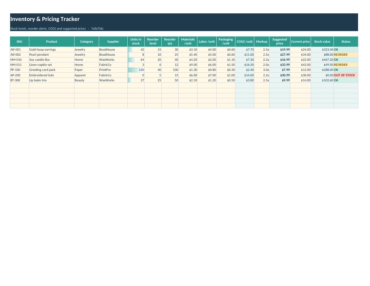
Task: Select the COGS value $16.50
Action: [x=245, y=65]
